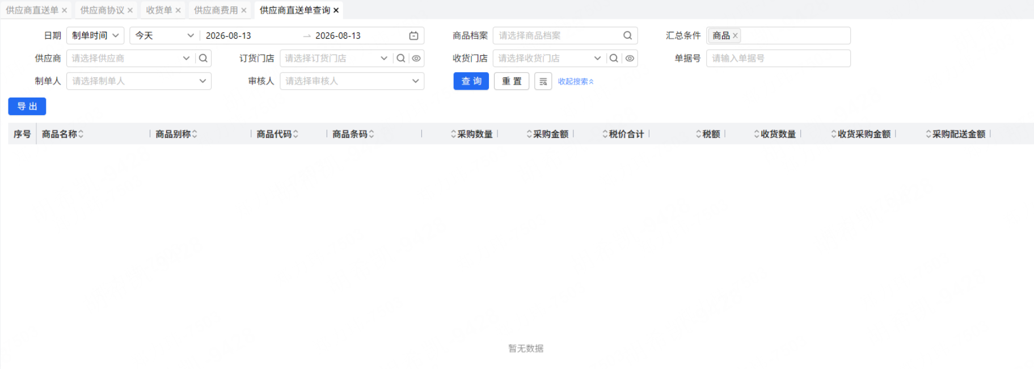Search 商品档案 with magnifier icon

[627, 35]
